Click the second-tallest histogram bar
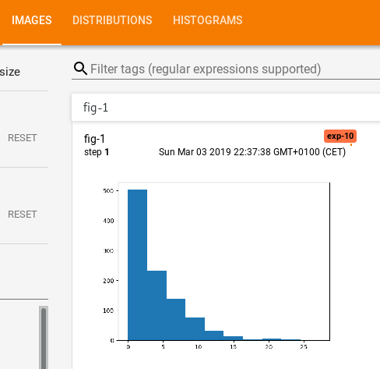The image size is (380, 369). (x=157, y=305)
